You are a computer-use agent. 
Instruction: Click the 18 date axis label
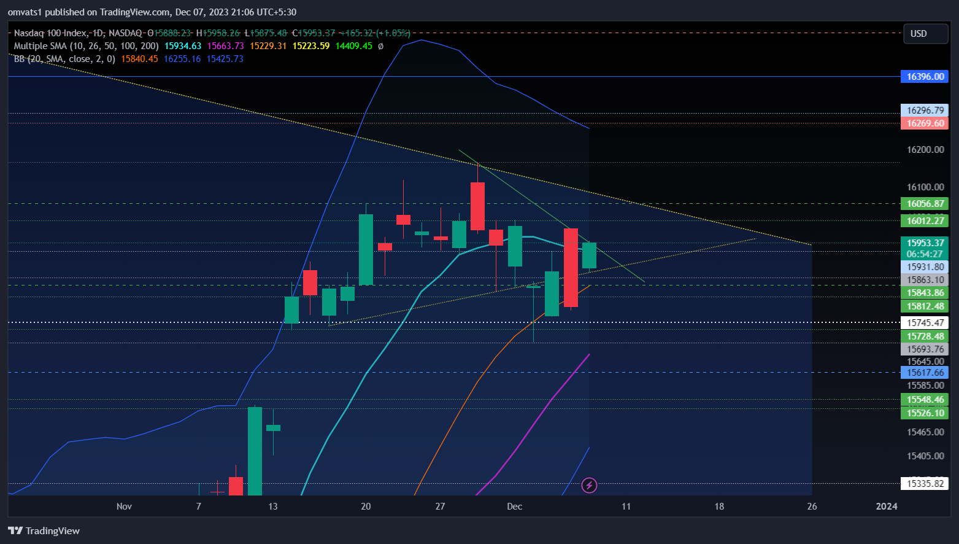click(x=719, y=507)
